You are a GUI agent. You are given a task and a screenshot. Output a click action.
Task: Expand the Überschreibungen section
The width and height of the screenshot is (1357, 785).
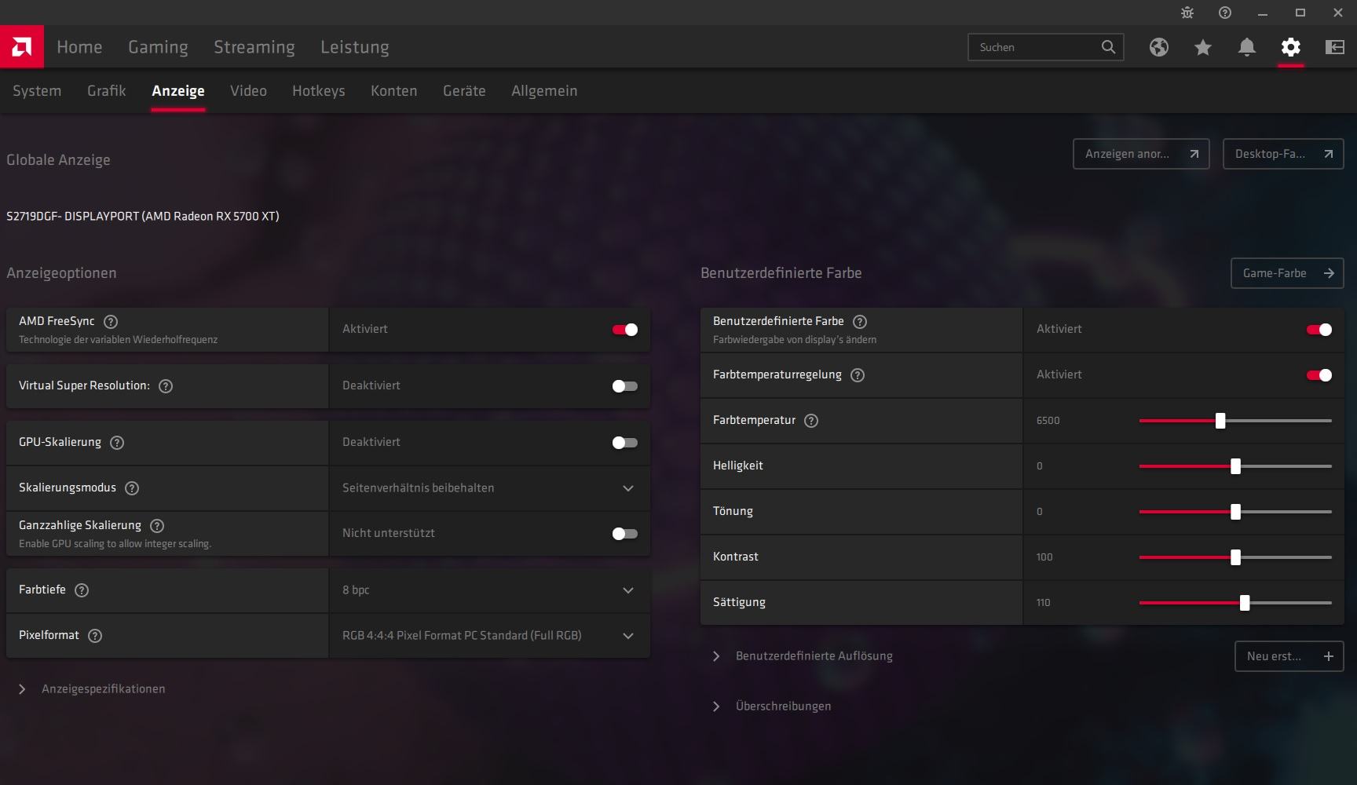[772, 706]
